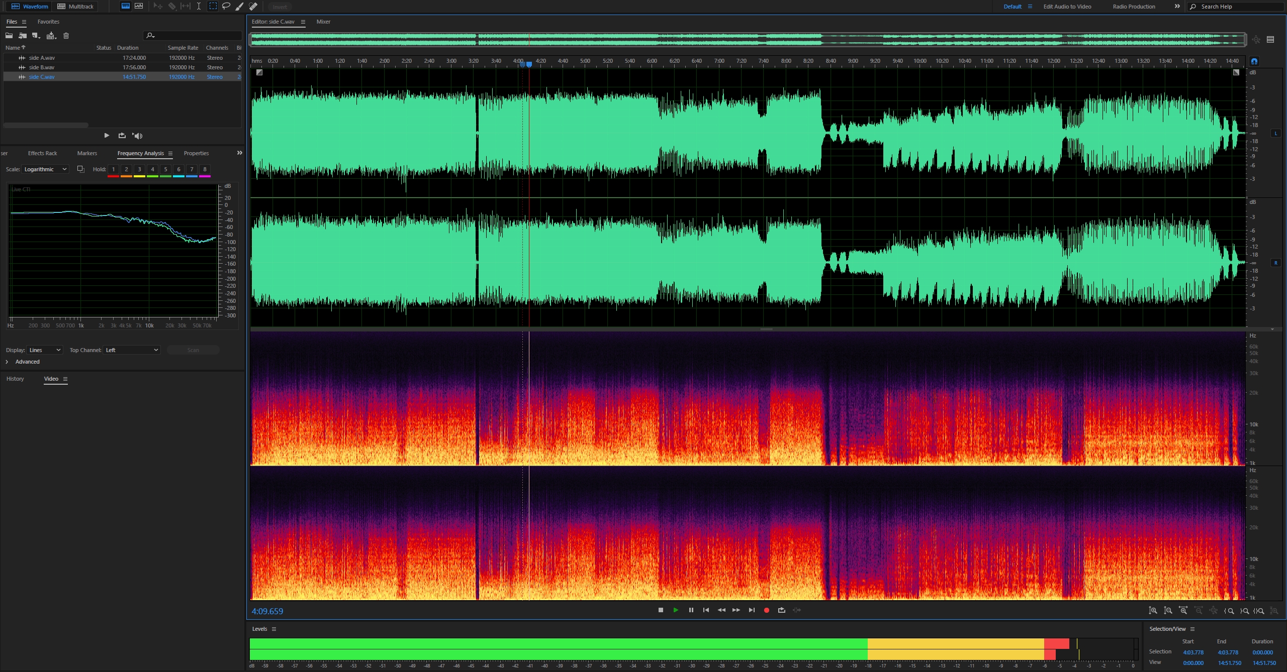Select the Time Selection tool

tap(199, 7)
